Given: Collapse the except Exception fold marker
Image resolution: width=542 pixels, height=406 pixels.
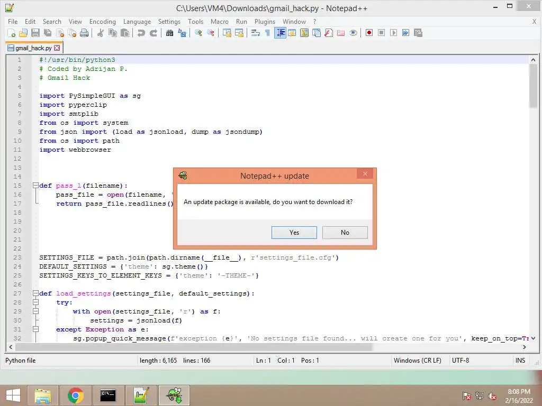Looking at the screenshot, I should point(35,329).
